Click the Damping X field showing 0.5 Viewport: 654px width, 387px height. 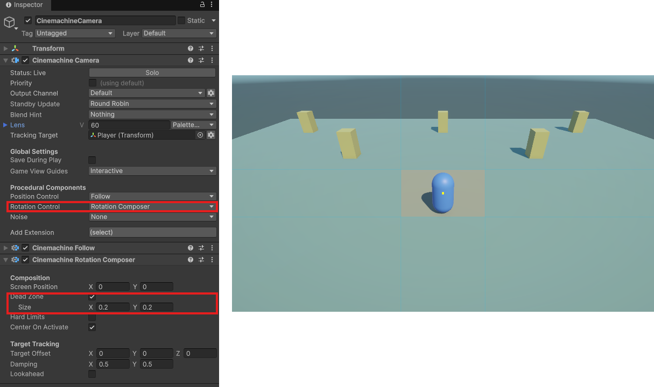coord(113,364)
